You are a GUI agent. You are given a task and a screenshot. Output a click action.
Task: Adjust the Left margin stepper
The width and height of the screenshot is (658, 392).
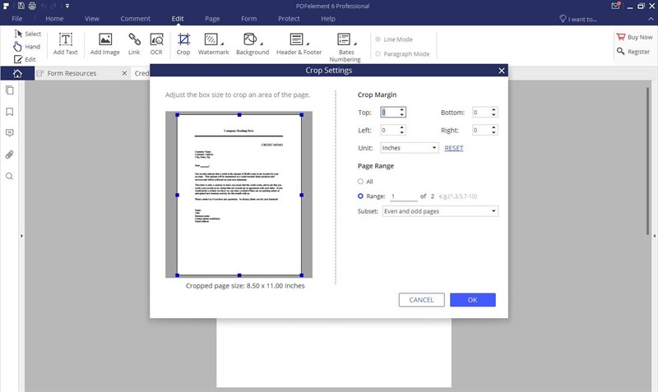click(x=402, y=131)
